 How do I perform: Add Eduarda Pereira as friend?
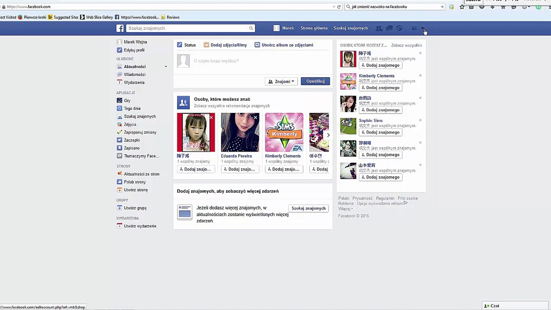[240, 169]
